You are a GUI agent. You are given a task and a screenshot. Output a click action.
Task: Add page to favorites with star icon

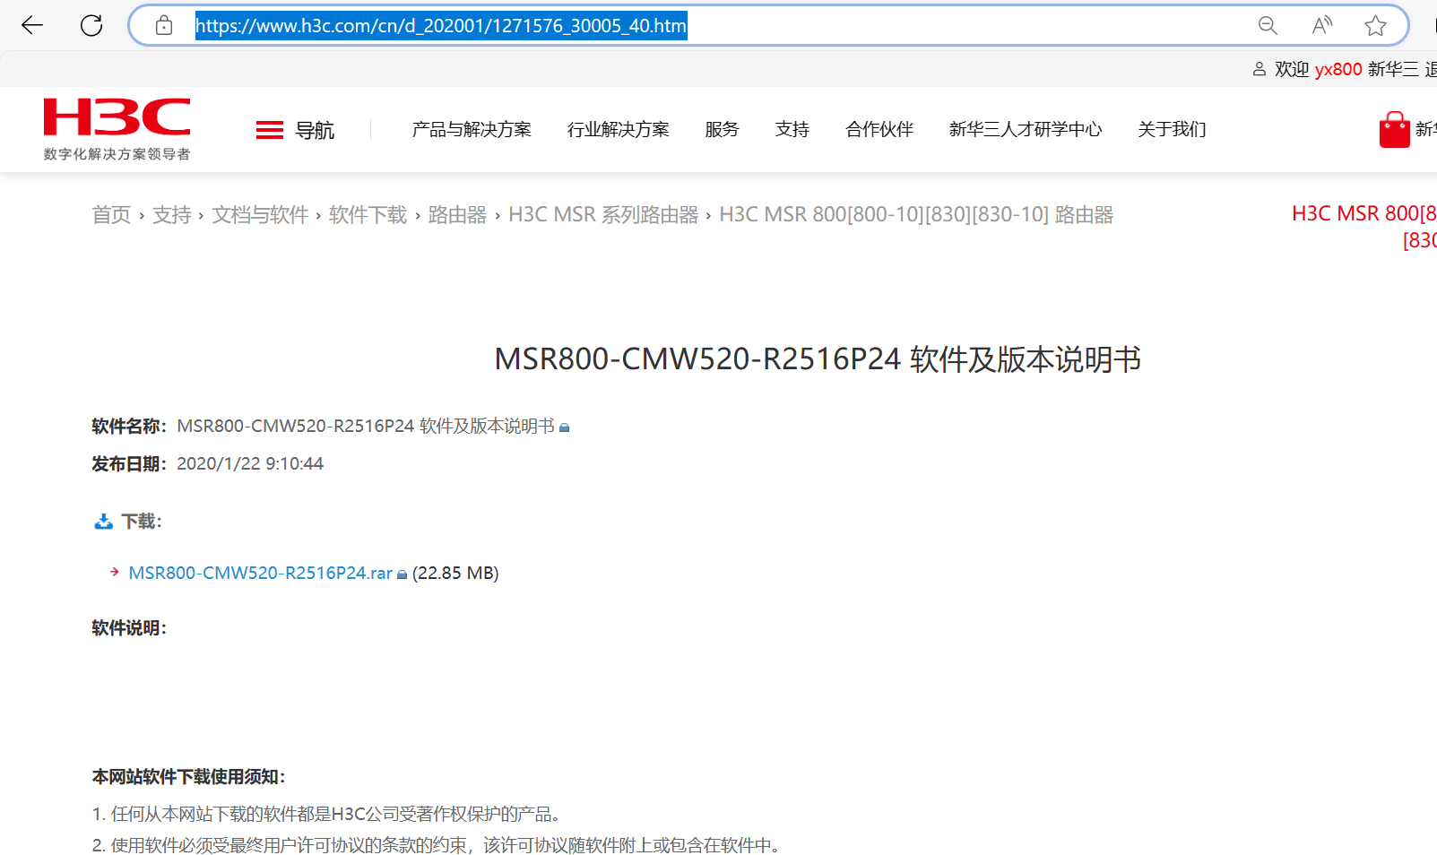pos(1375,25)
